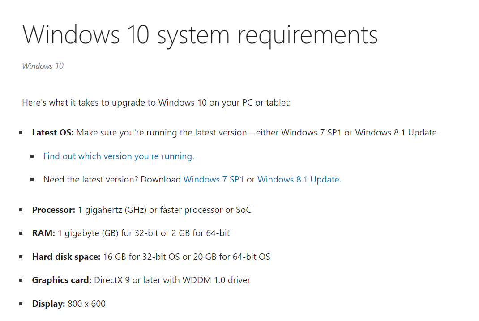Click the '800 x 600' display resolution text

[x=86, y=304]
